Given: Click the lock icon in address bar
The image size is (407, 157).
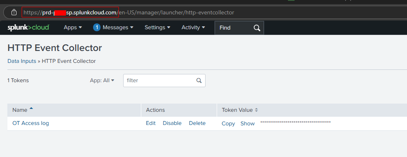Looking at the screenshot, I should pyautogui.click(x=14, y=12).
